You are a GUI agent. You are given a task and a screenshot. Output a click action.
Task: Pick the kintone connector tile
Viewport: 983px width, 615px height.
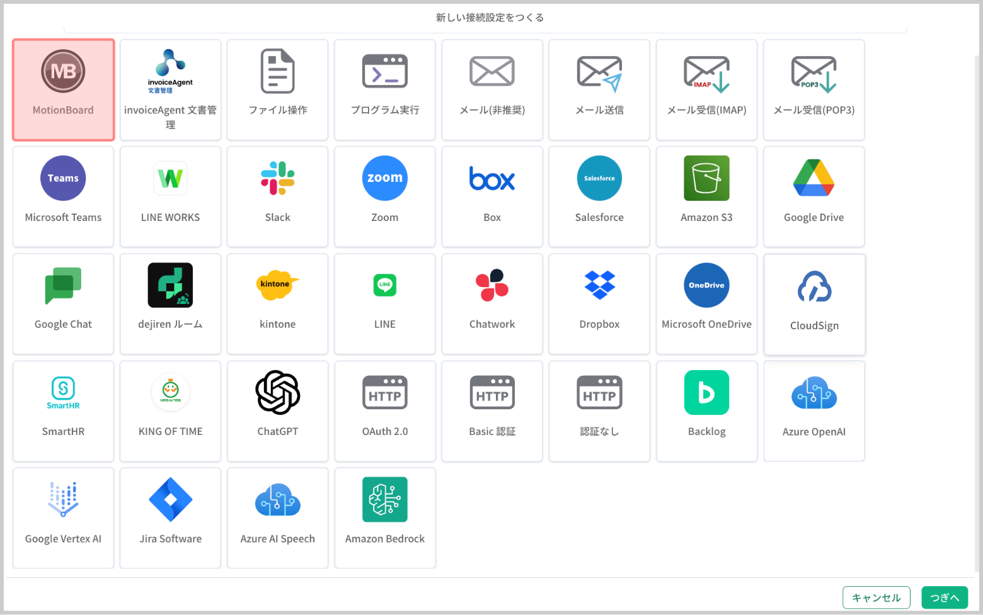278,304
